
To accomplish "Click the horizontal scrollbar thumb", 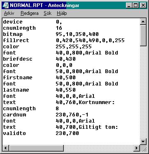I will pos(36,148).
